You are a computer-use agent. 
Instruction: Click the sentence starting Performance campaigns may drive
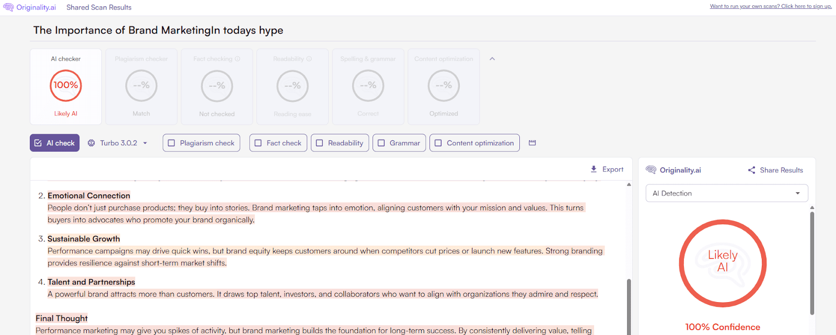coord(296,251)
